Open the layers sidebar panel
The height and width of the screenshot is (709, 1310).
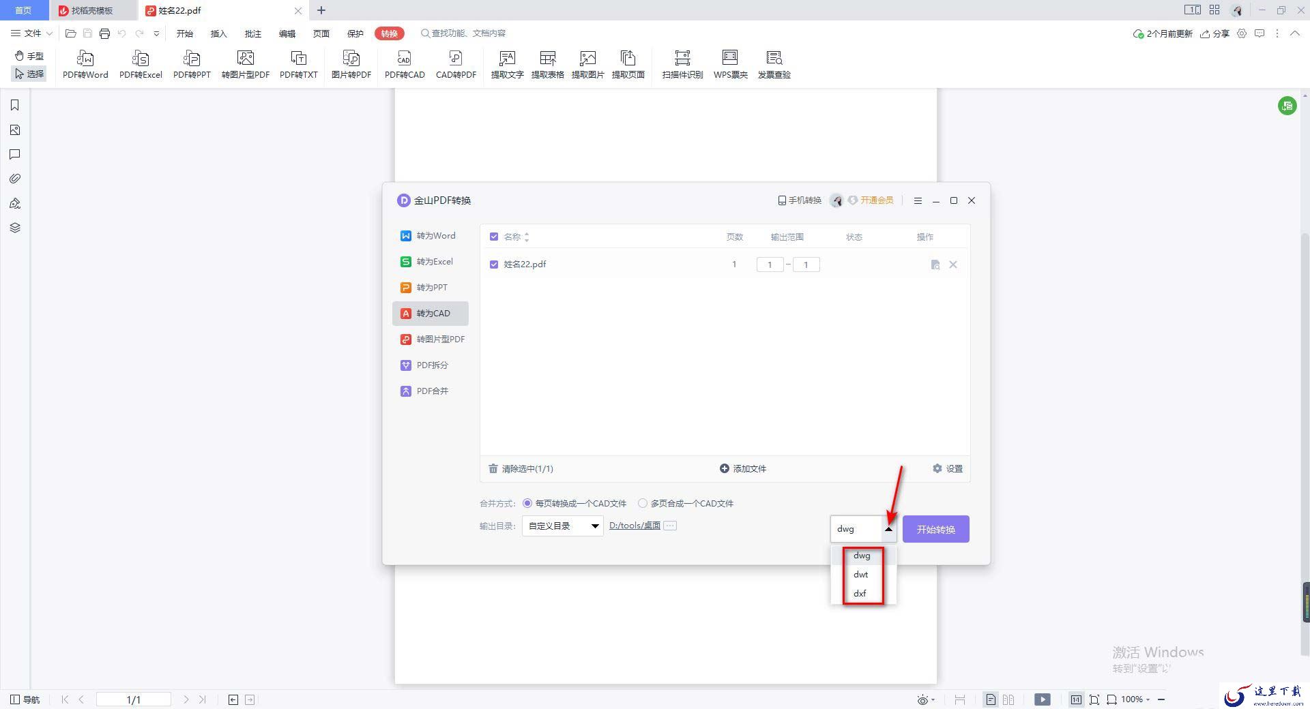(x=15, y=228)
